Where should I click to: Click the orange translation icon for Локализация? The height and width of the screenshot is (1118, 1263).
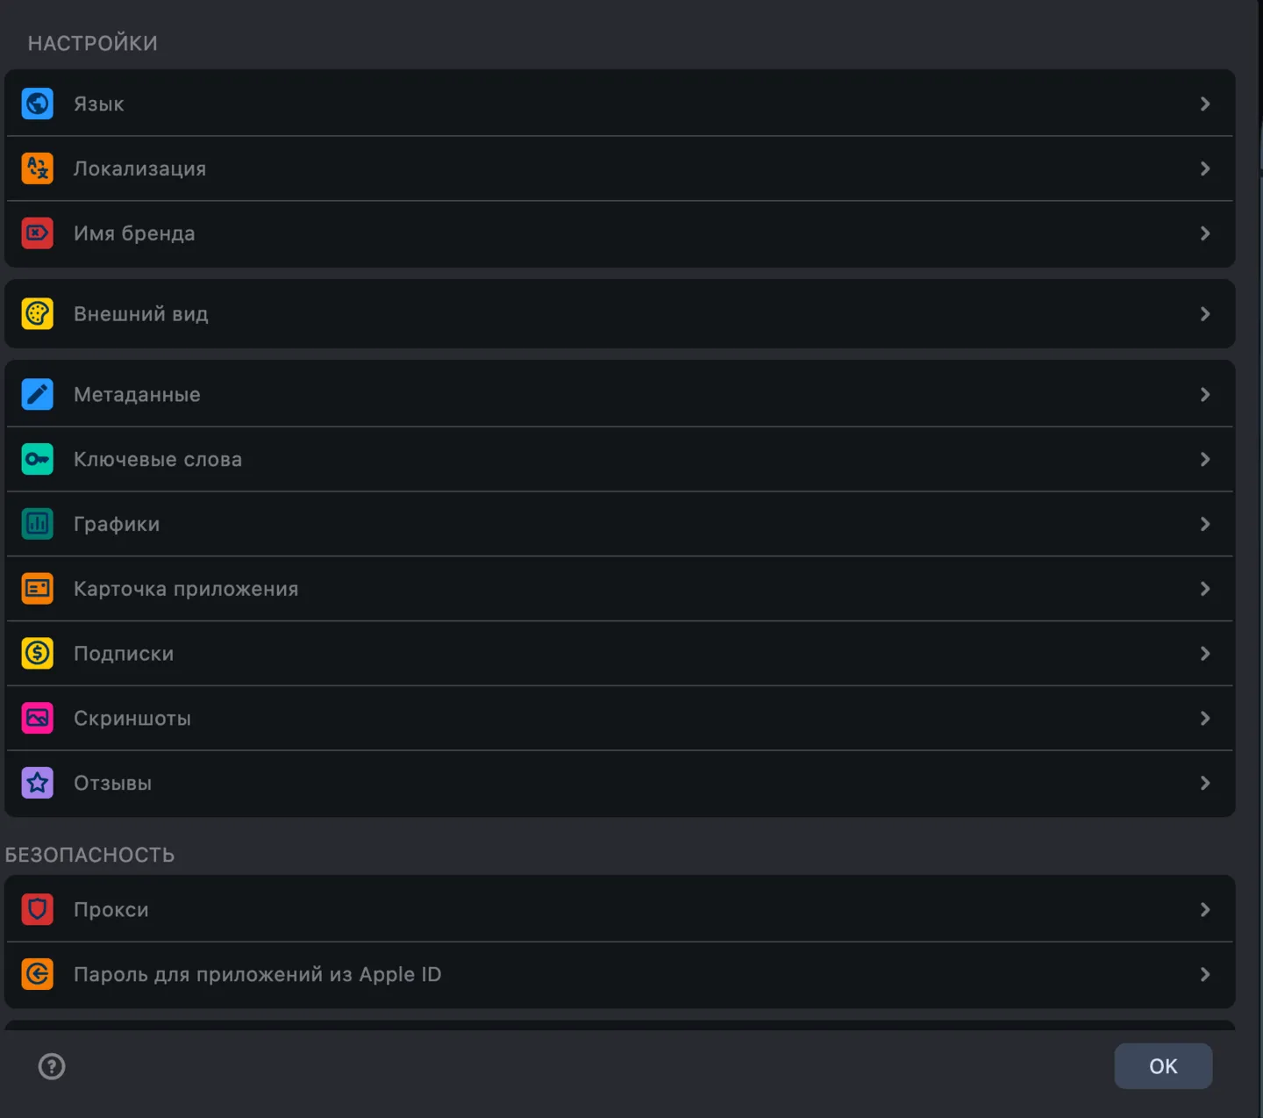click(37, 168)
